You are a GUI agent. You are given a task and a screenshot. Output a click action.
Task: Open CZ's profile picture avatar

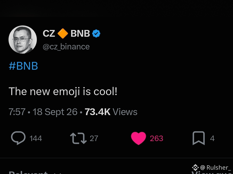pyautogui.click(x=23, y=39)
